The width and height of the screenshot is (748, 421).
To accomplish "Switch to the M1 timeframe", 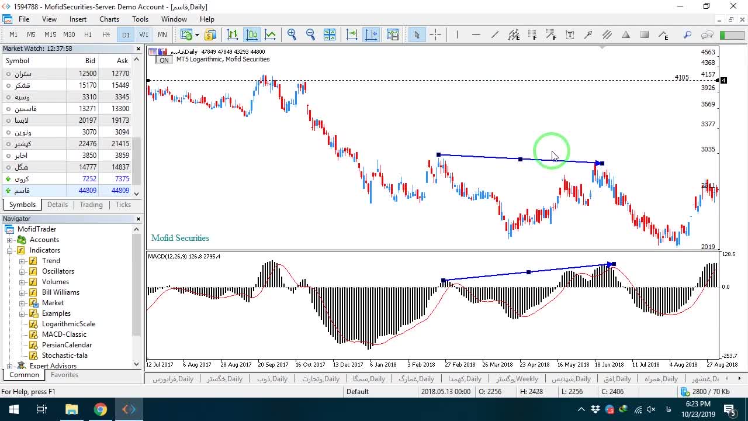I will click(x=13, y=35).
